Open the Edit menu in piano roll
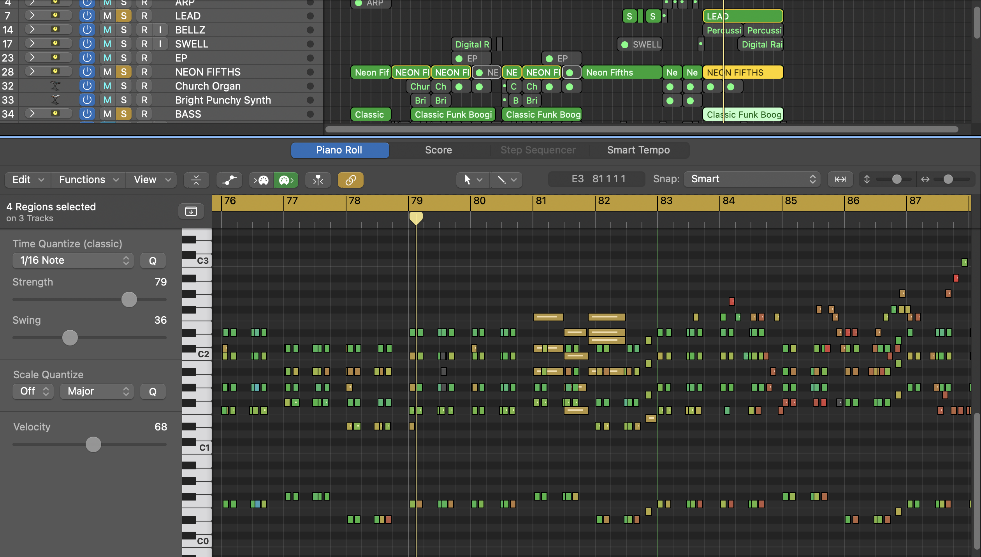This screenshot has height=557, width=981. coord(28,180)
